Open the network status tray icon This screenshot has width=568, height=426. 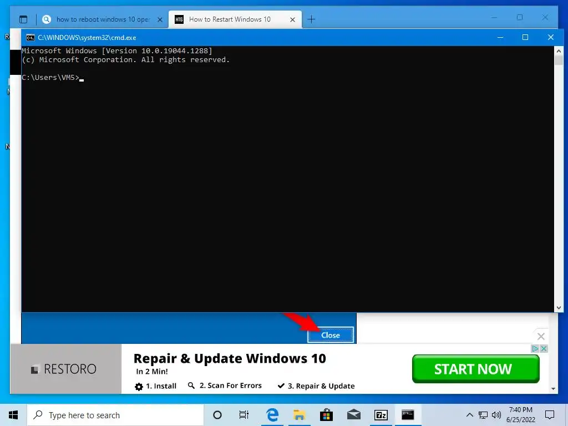tap(483, 415)
